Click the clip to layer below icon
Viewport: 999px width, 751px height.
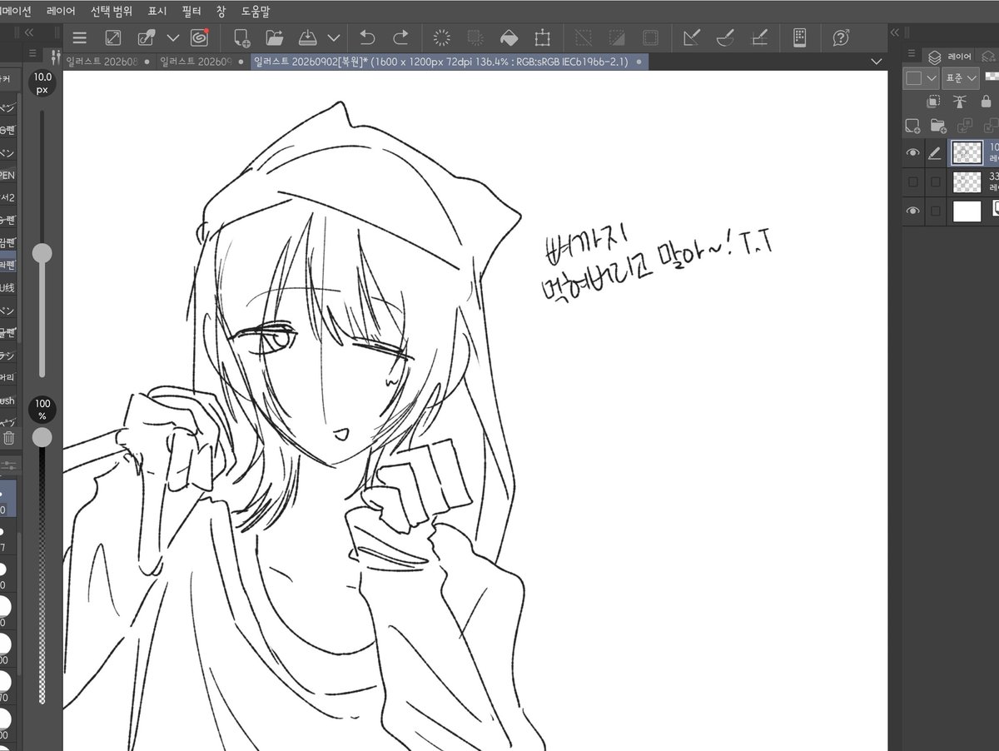pos(933,102)
